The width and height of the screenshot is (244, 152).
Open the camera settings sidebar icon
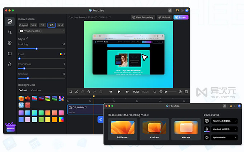10,43
